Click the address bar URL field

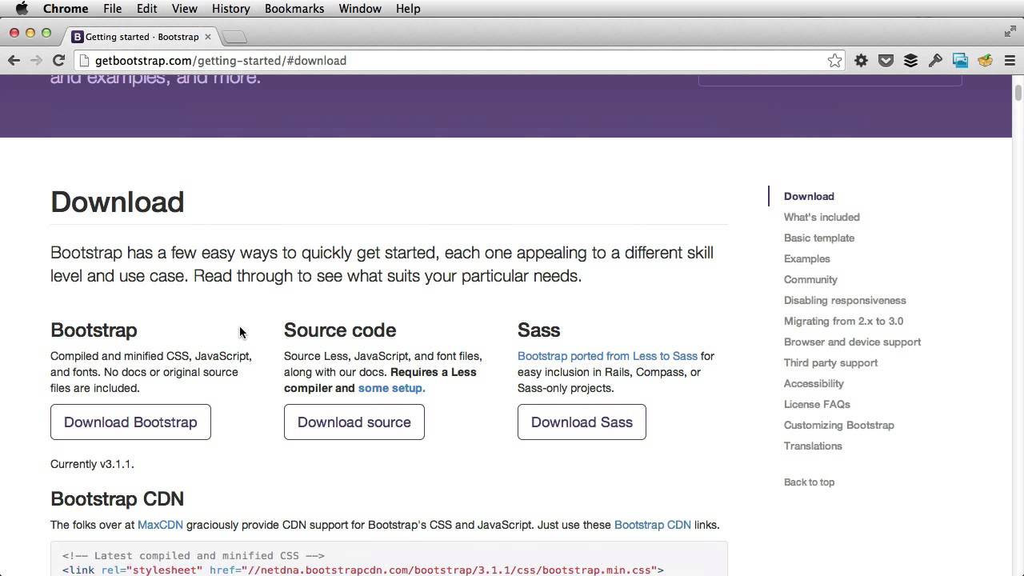point(460,61)
